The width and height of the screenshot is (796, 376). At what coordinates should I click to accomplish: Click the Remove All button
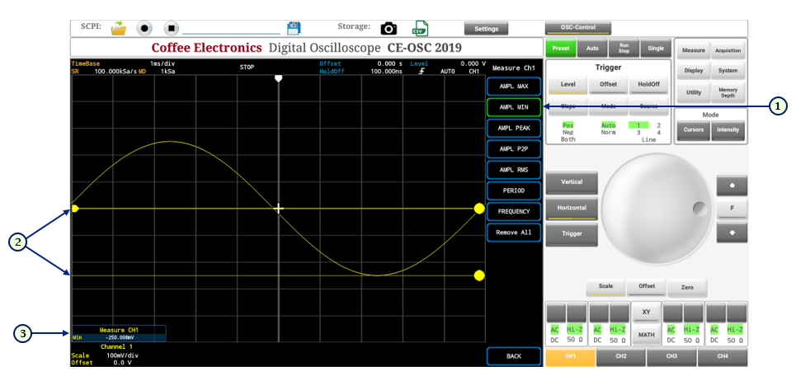click(513, 233)
